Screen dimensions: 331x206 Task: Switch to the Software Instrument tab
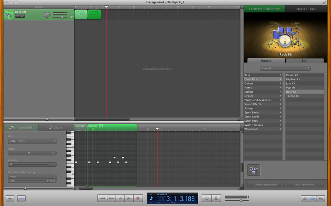(x=264, y=9)
